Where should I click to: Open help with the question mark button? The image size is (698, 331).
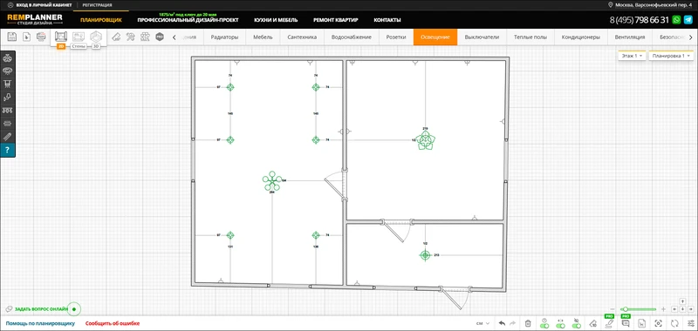[8, 150]
